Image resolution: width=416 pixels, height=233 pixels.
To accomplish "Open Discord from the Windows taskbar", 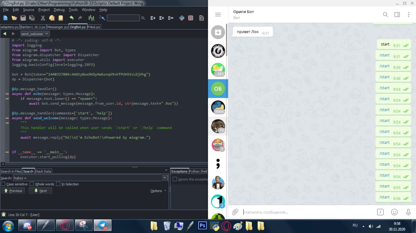I will (27, 226).
